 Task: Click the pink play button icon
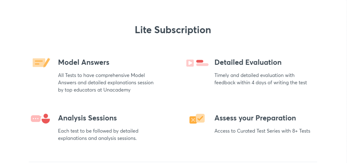(x=190, y=63)
